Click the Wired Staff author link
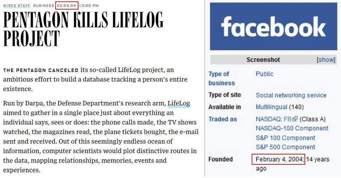341x178 pixels. point(17,5)
